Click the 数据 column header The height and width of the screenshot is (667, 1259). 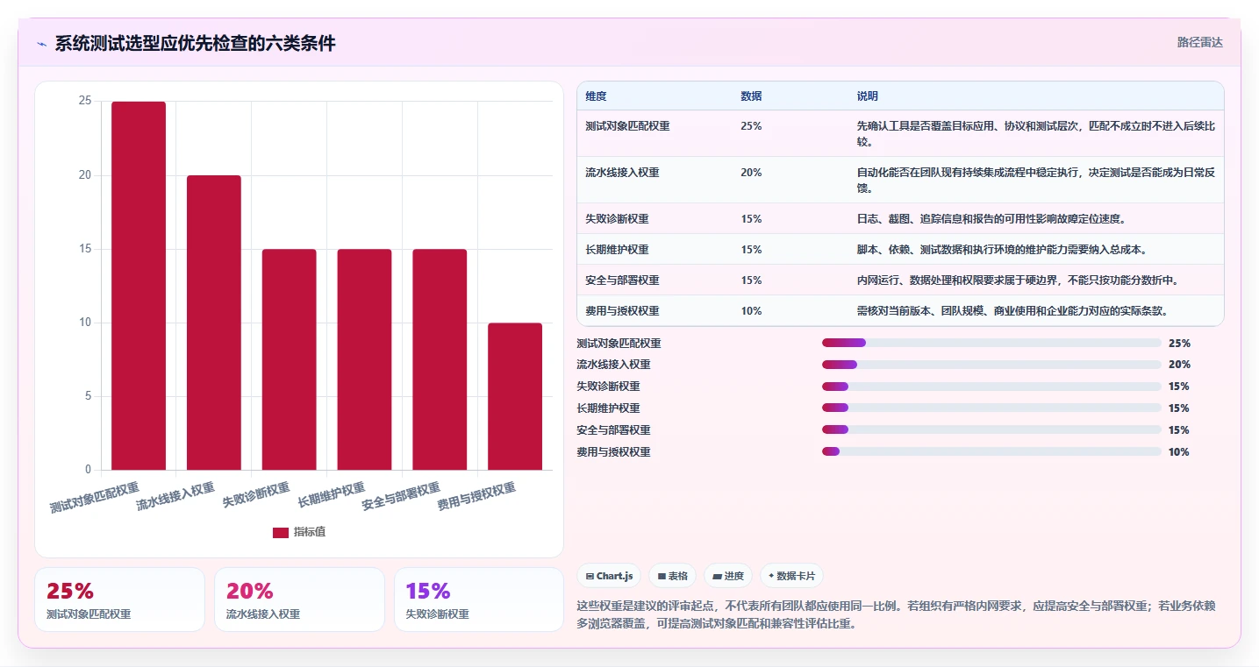pyautogui.click(x=751, y=96)
